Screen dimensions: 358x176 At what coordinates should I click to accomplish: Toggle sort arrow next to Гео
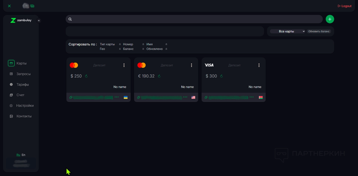120,49
